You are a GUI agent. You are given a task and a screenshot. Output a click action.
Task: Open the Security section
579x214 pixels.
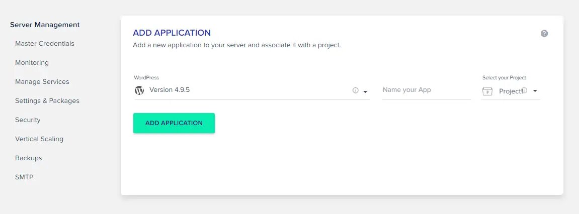click(28, 120)
